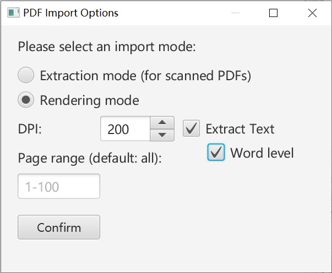The width and height of the screenshot is (332, 273).
Task: Uncheck the Word level checkbox
Action: click(216, 152)
